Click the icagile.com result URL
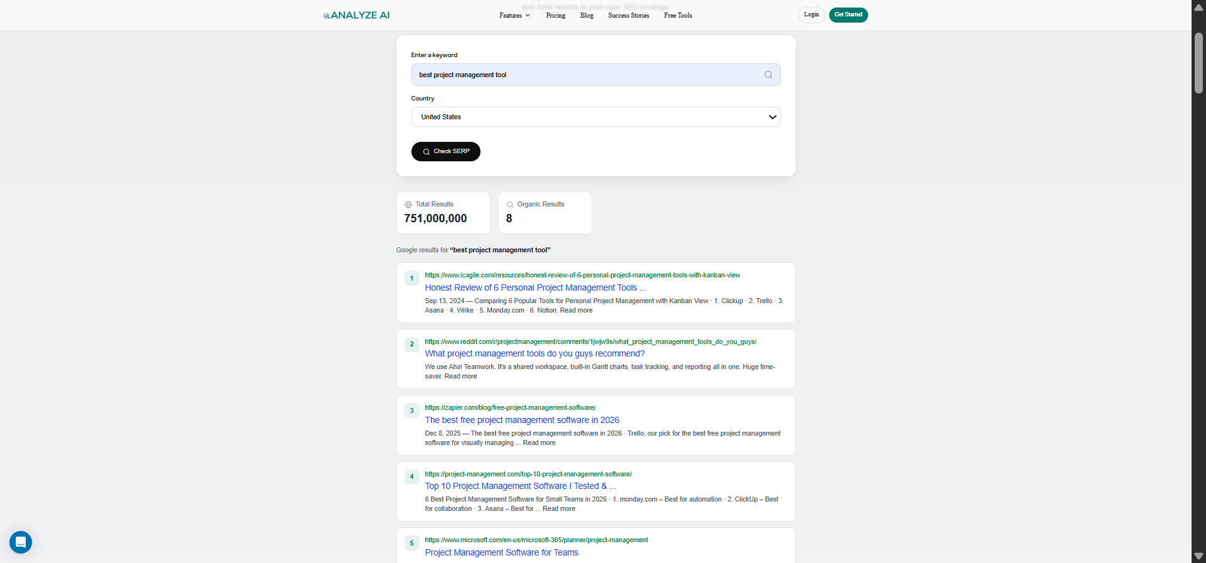The width and height of the screenshot is (1206, 563). pyautogui.click(x=582, y=275)
